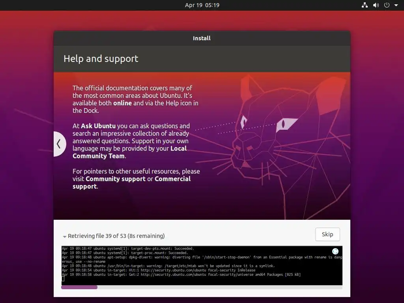This screenshot has width=404, height=303.
Task: Click the Install window title bar
Action: [x=202, y=38]
